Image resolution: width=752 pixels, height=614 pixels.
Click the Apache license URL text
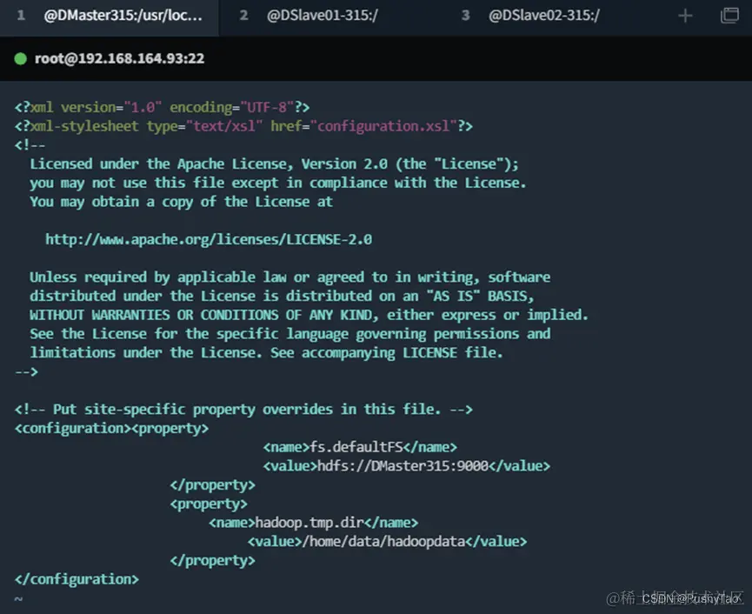pyautogui.click(x=209, y=239)
